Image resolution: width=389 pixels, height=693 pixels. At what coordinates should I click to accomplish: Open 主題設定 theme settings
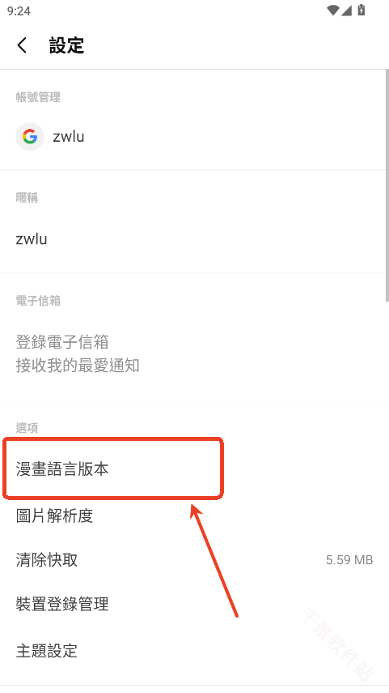click(192, 651)
